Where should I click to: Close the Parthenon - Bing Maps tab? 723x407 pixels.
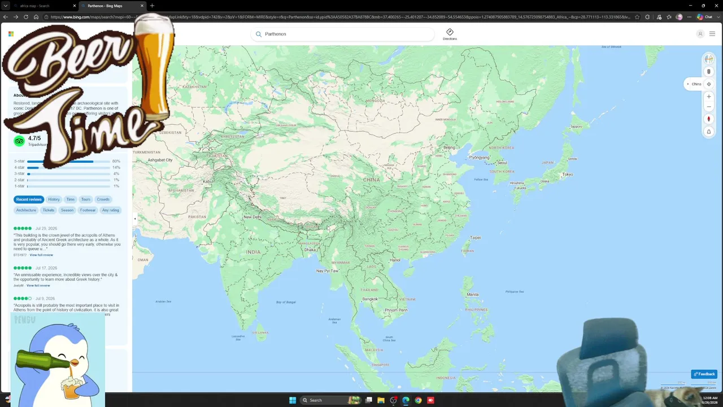point(142,6)
